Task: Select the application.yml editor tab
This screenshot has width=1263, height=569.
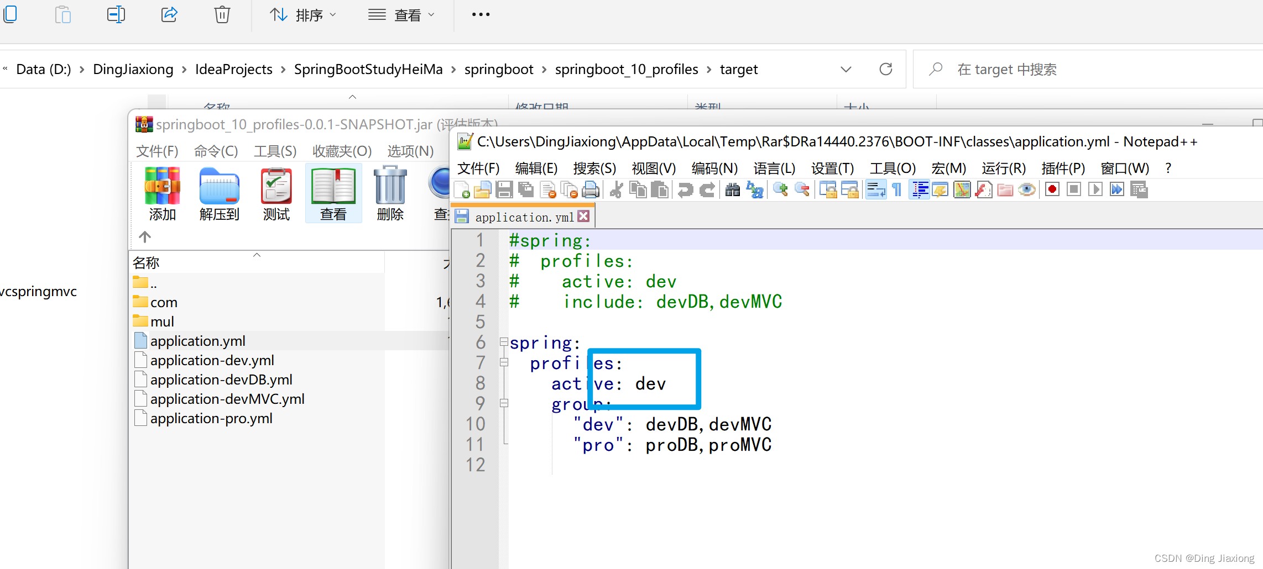Action: coord(523,217)
